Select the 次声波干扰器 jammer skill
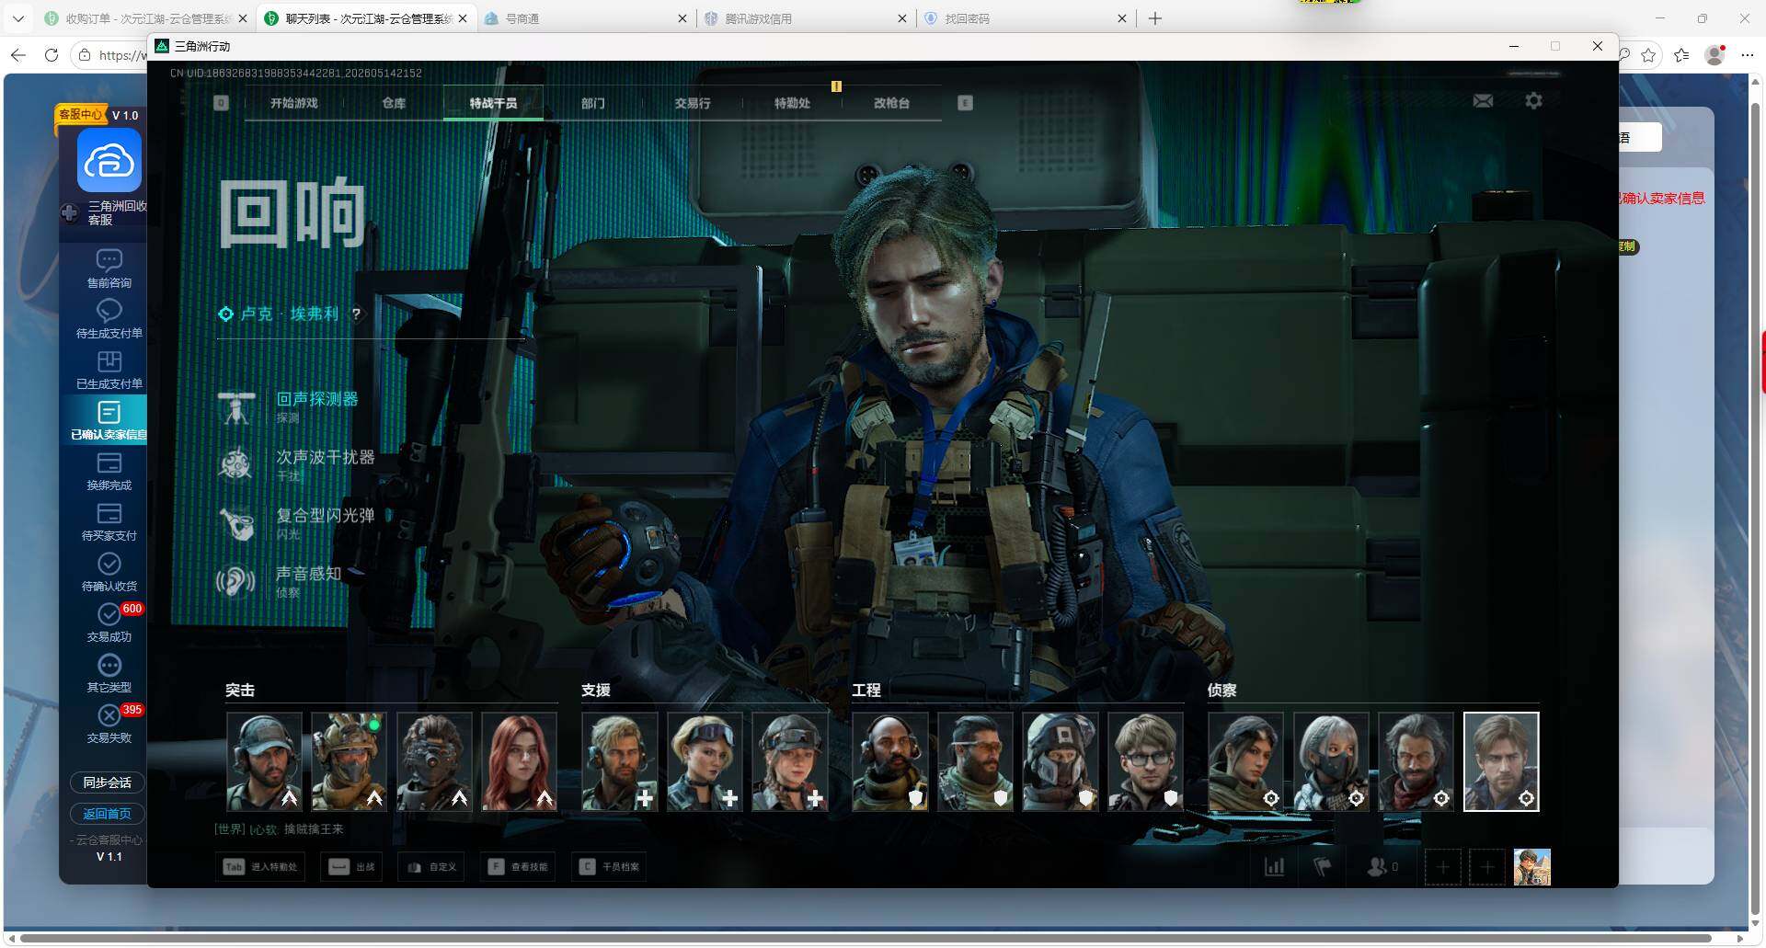The width and height of the screenshot is (1766, 948). 297,465
